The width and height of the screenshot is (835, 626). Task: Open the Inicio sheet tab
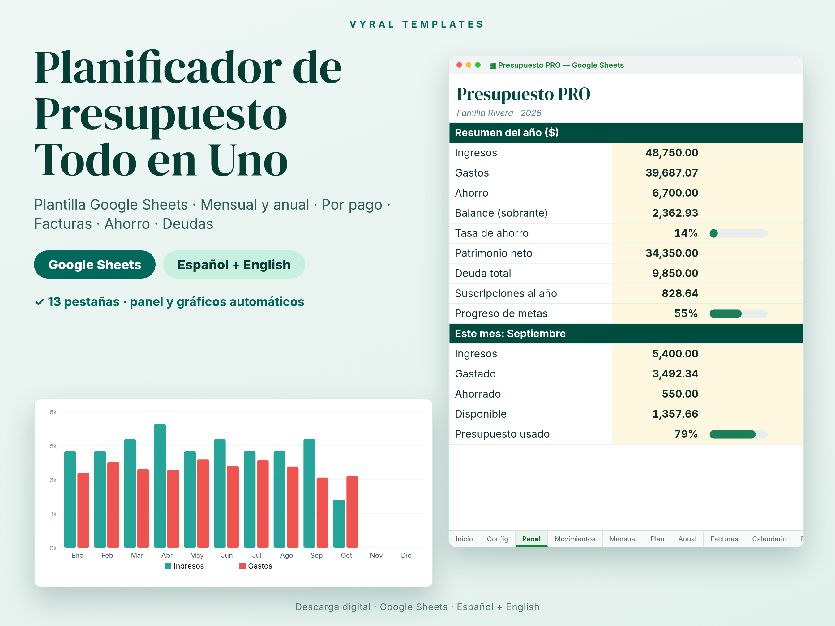(464, 539)
